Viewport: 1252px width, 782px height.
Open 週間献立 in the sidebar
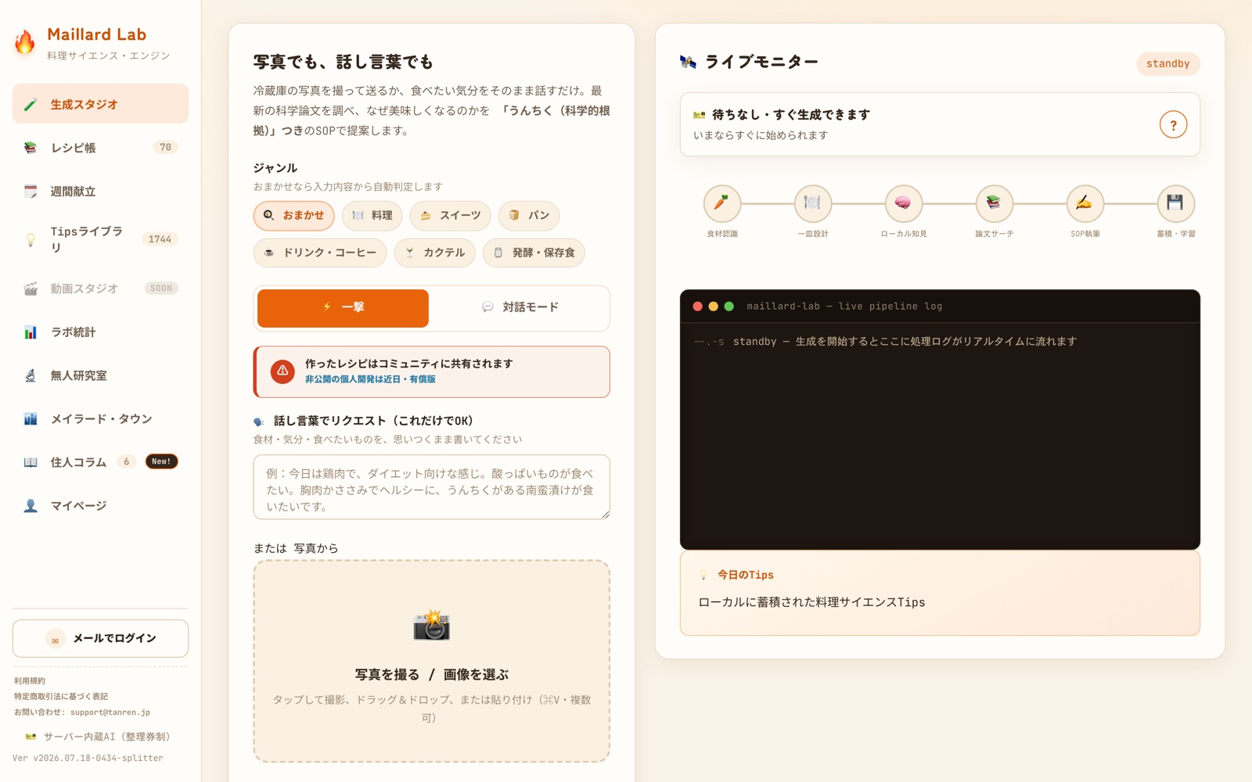coord(100,192)
